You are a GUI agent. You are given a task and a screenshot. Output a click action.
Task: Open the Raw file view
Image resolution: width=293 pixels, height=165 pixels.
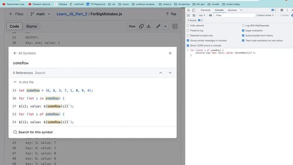132,27
